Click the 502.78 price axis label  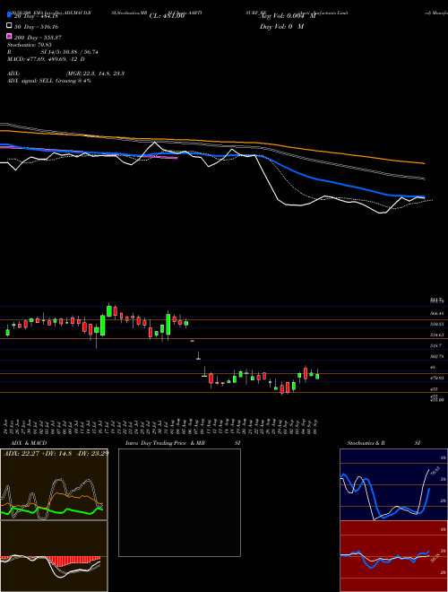(437, 356)
